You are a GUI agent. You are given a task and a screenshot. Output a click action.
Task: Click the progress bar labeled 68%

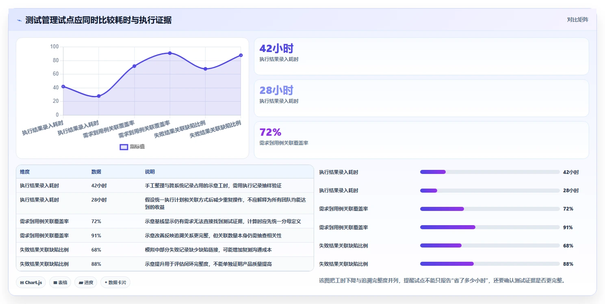[x=490, y=245]
